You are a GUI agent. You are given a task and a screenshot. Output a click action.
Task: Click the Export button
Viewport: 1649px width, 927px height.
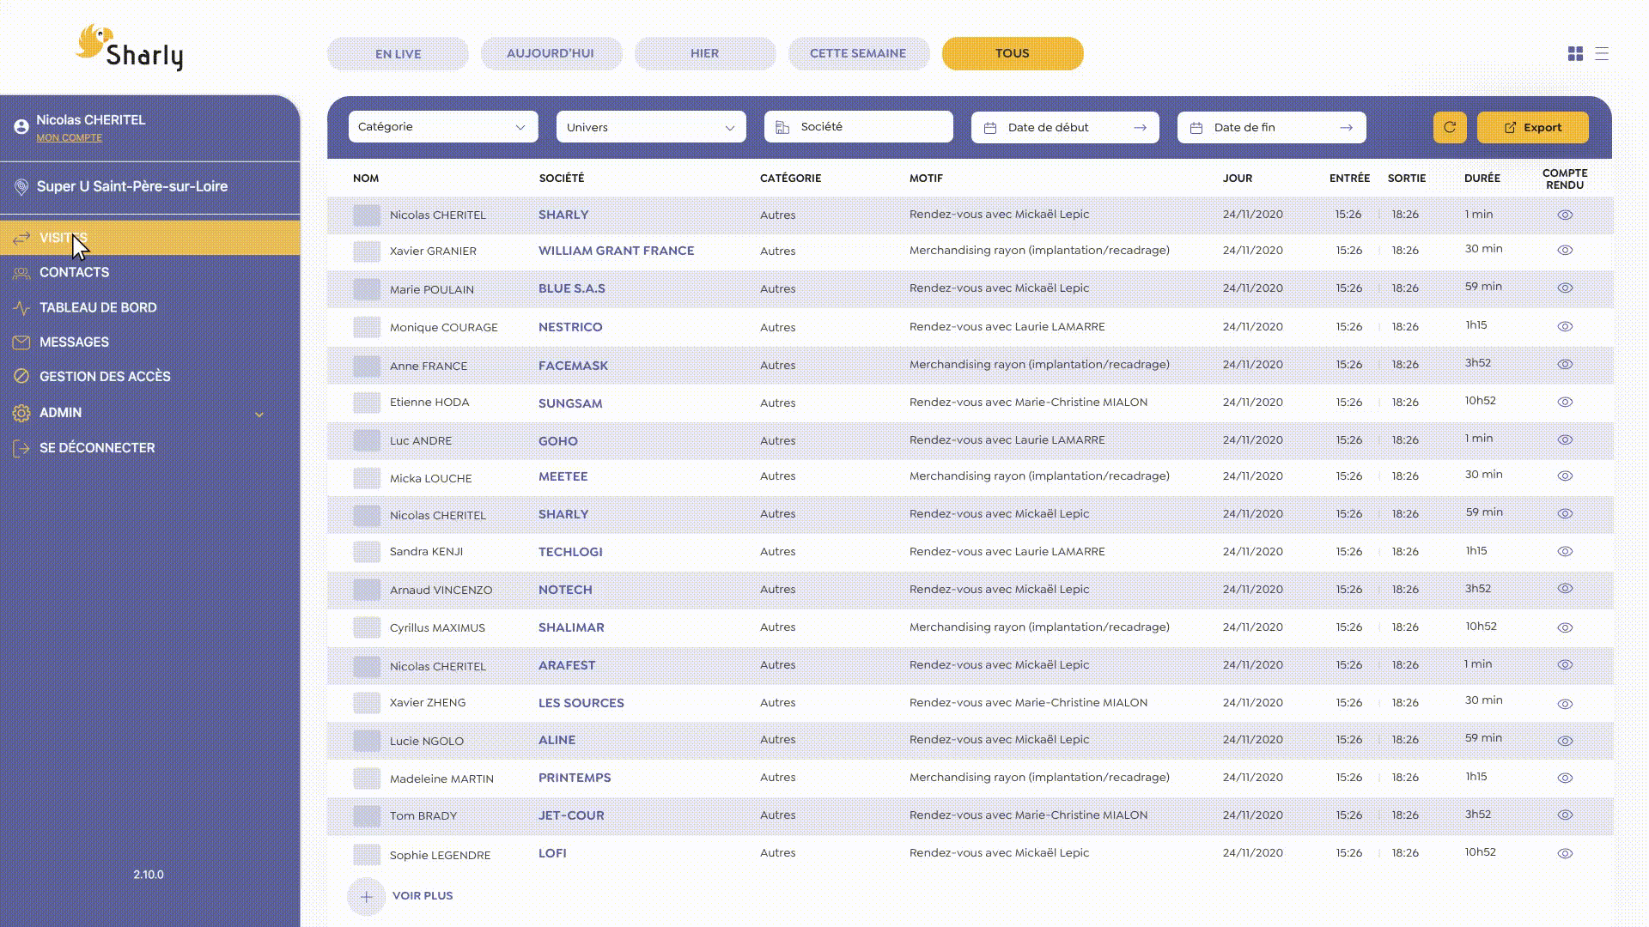coord(1532,127)
